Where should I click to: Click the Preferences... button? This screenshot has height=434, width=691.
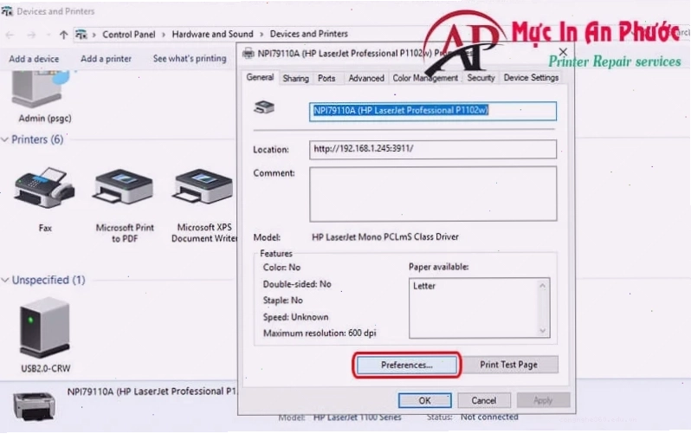(x=407, y=365)
